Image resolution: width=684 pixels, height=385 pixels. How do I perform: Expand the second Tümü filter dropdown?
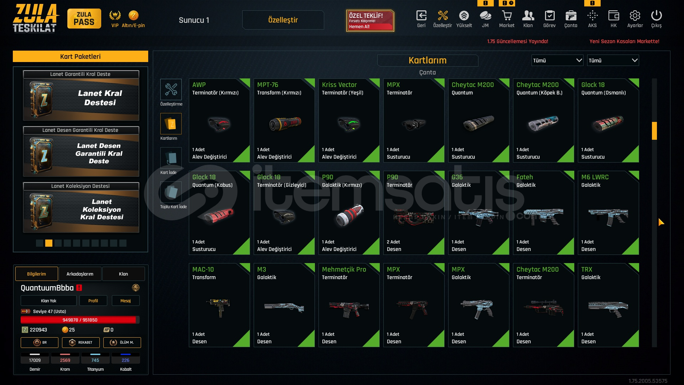613,61
